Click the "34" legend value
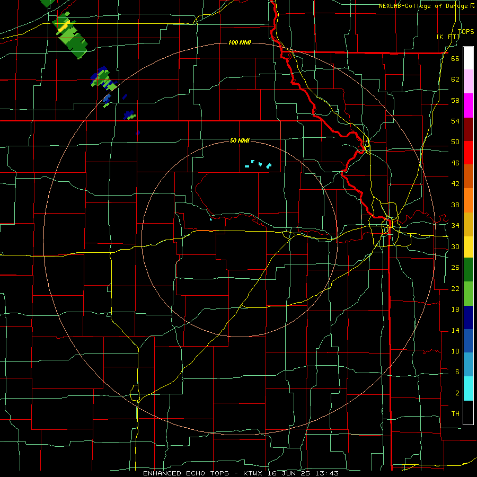This screenshot has height=477, width=477. 455,225
